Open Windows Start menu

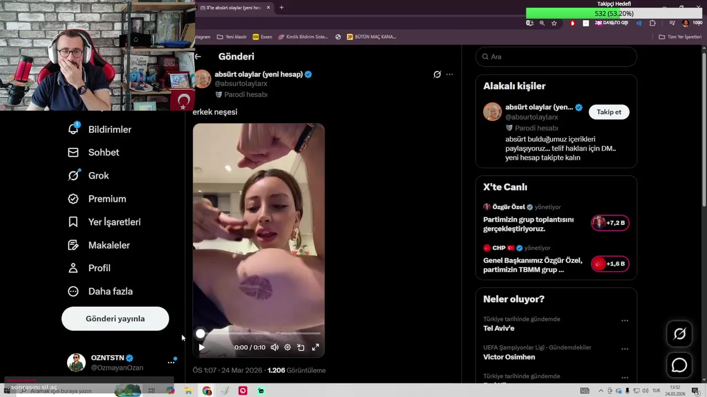pyautogui.click(x=7, y=391)
